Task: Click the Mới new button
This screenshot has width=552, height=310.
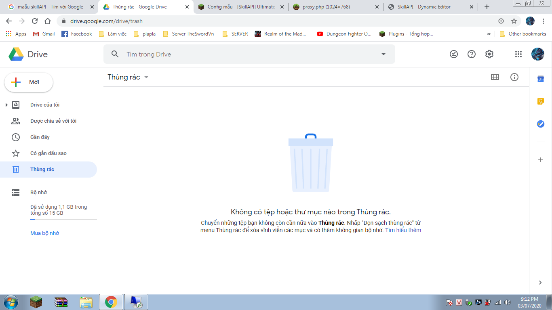Action: 29,82
